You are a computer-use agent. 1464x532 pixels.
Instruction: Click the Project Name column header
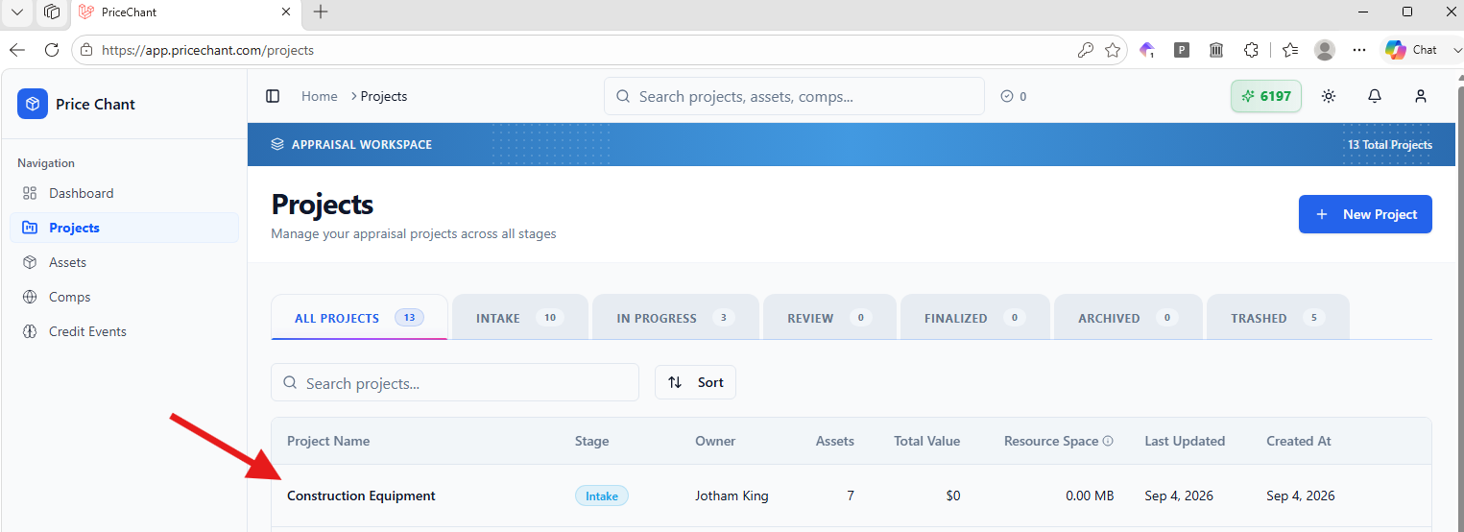coord(328,441)
